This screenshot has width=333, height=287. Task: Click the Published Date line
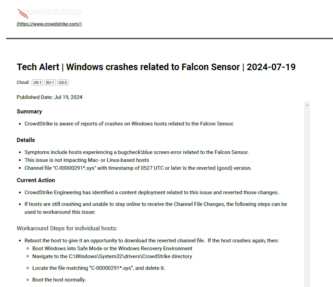(x=49, y=97)
